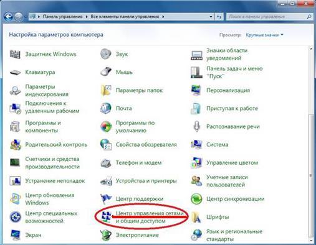The height and width of the screenshot is (245, 316).
Task: Open Центр специальных возможностей icon
Action: pos(15,217)
